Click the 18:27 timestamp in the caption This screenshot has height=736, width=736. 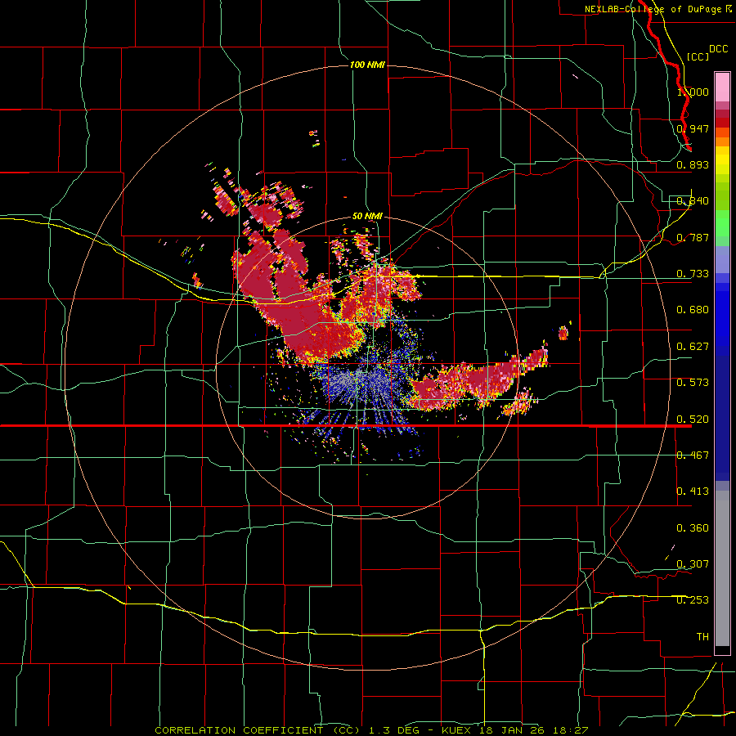[569, 730]
